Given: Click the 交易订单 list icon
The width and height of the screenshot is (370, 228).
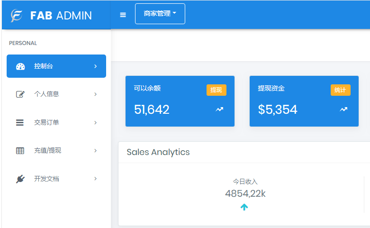Looking at the screenshot, I should click(x=20, y=123).
